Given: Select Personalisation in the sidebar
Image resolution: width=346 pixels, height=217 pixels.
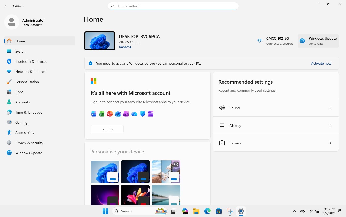Looking at the screenshot, I should coord(40,82).
